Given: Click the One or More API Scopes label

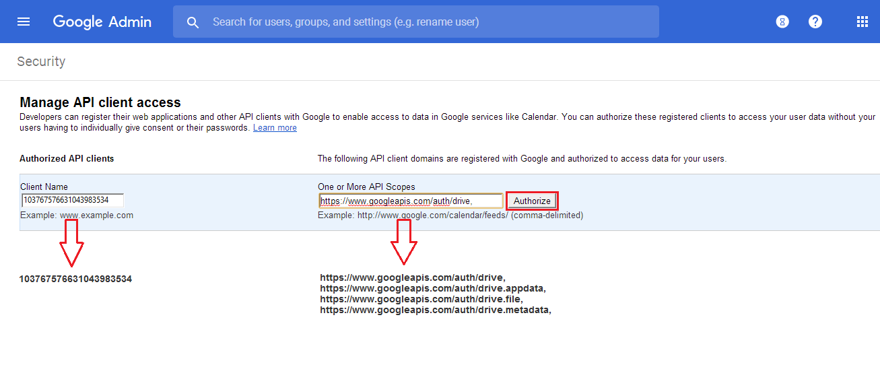Looking at the screenshot, I should (x=366, y=187).
